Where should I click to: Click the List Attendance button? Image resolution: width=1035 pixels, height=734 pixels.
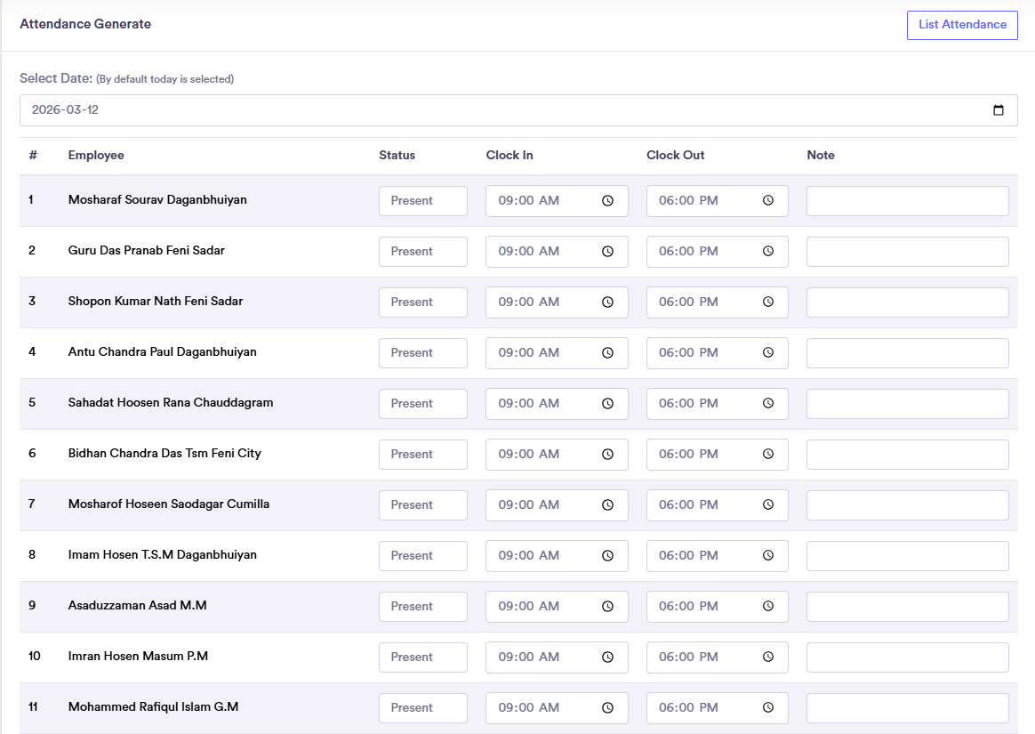962,25
